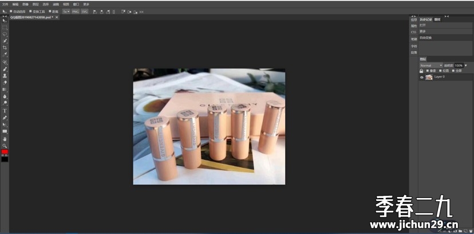Select the Pen tool
The height and width of the screenshot is (234, 474).
pyautogui.click(x=5, y=118)
